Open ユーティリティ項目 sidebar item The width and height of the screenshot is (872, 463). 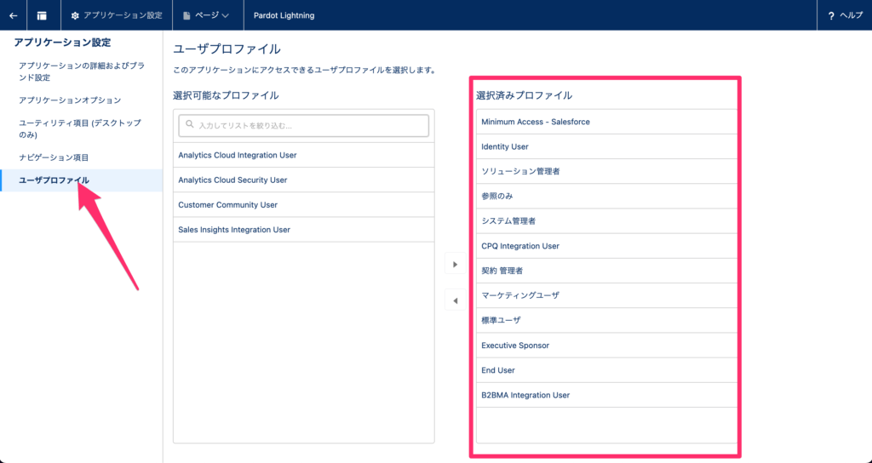[79, 129]
